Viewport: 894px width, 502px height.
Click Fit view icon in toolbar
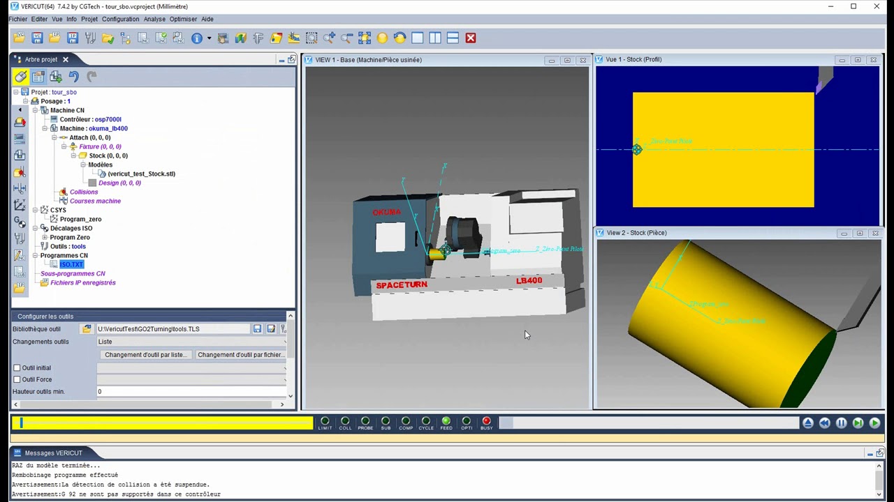click(365, 38)
